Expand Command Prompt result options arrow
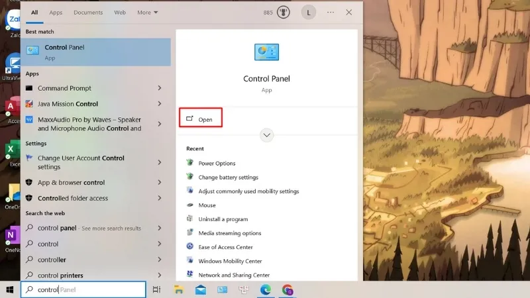The image size is (530, 298). tap(160, 88)
